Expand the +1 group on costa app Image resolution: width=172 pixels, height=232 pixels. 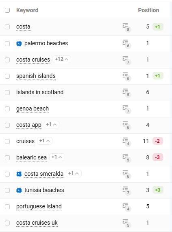pos(52,125)
